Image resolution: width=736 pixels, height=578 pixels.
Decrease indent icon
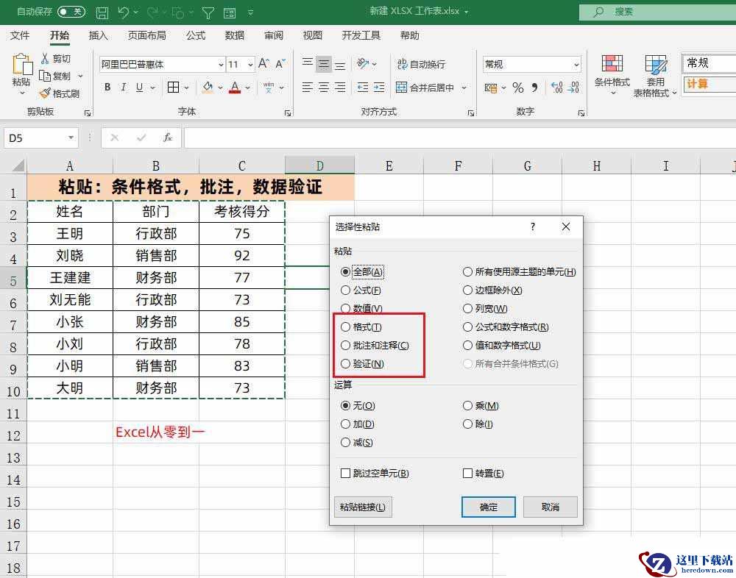pyautogui.click(x=362, y=88)
